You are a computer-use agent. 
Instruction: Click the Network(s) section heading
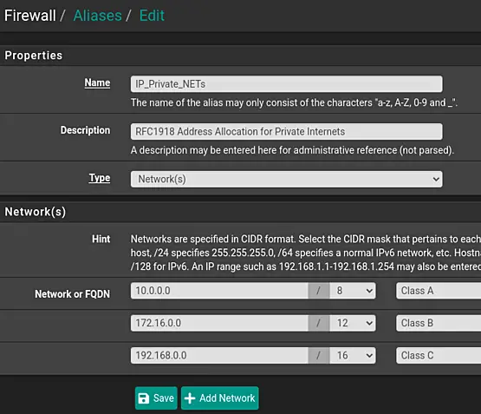point(36,212)
